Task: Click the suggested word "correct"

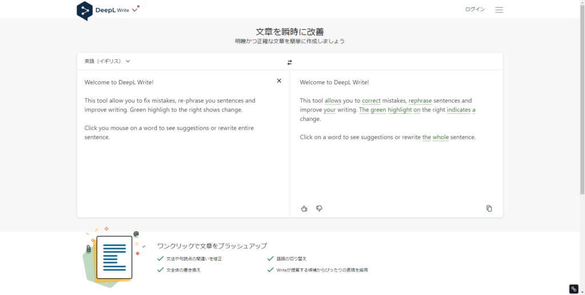Action: pos(371,100)
